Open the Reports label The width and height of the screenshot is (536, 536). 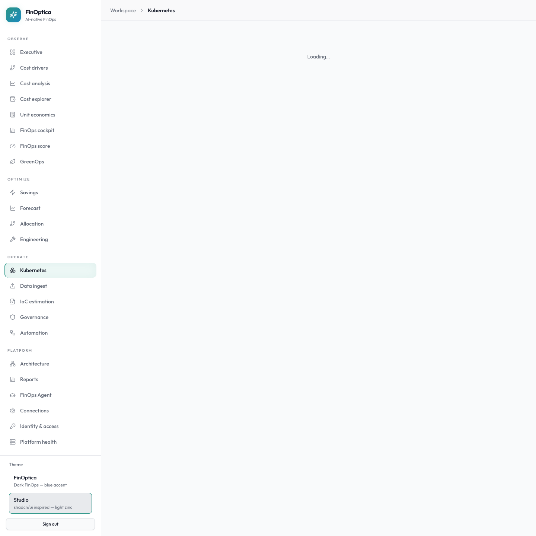coord(29,379)
